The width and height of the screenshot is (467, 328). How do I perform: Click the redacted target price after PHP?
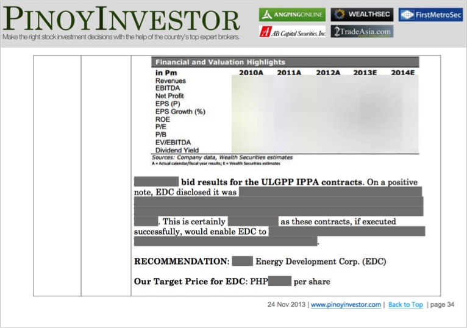pos(279,281)
